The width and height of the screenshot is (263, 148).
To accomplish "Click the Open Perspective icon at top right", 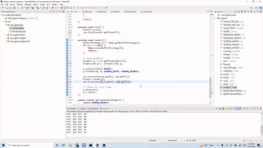I will tap(256, 8).
